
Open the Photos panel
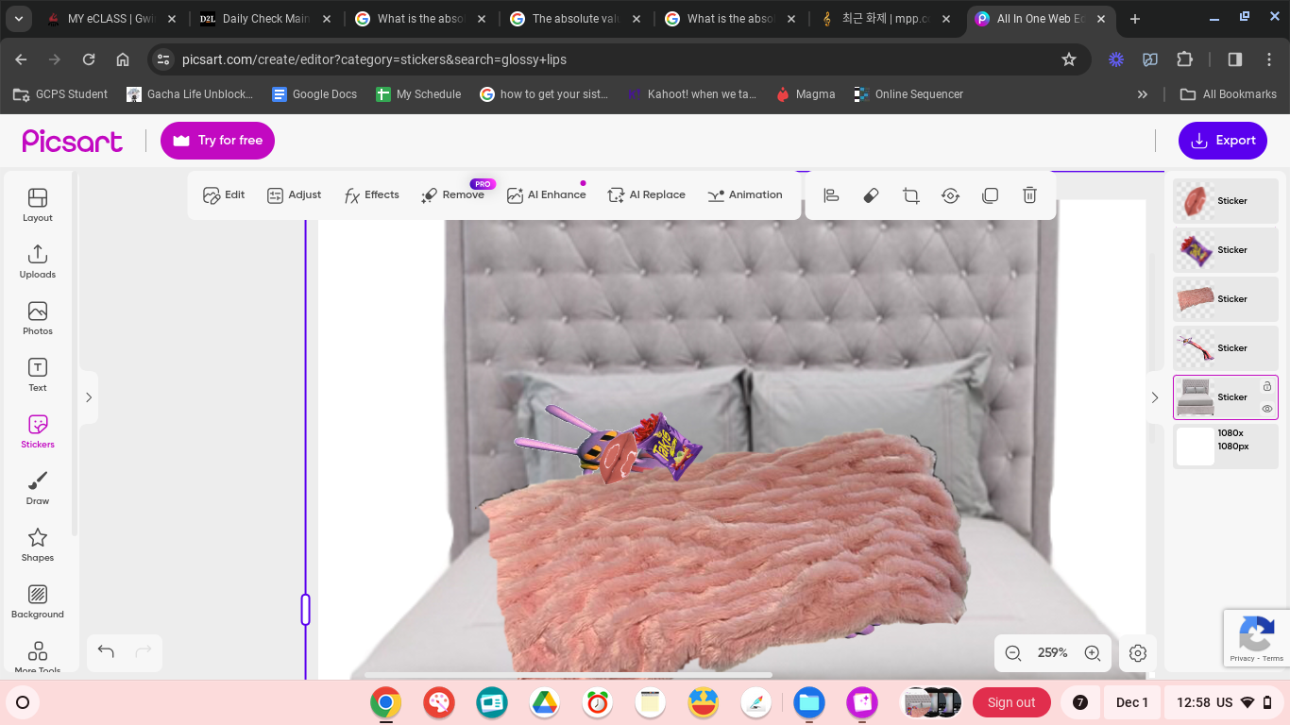(38, 317)
